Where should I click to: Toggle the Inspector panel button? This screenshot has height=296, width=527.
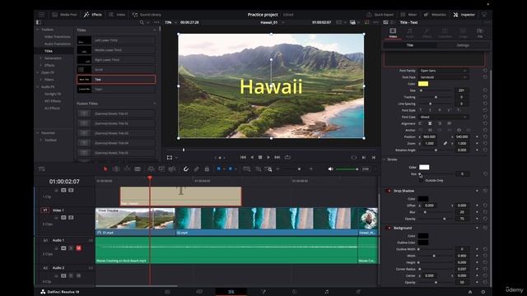(464, 15)
